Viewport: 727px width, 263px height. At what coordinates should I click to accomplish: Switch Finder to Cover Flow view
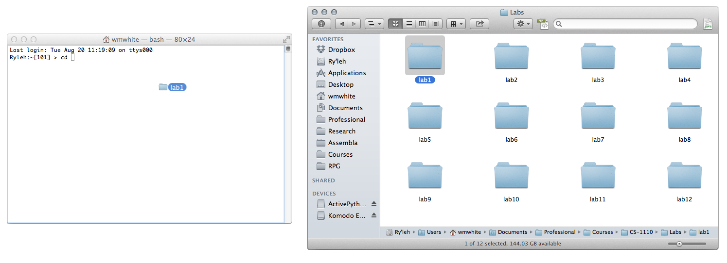click(435, 23)
